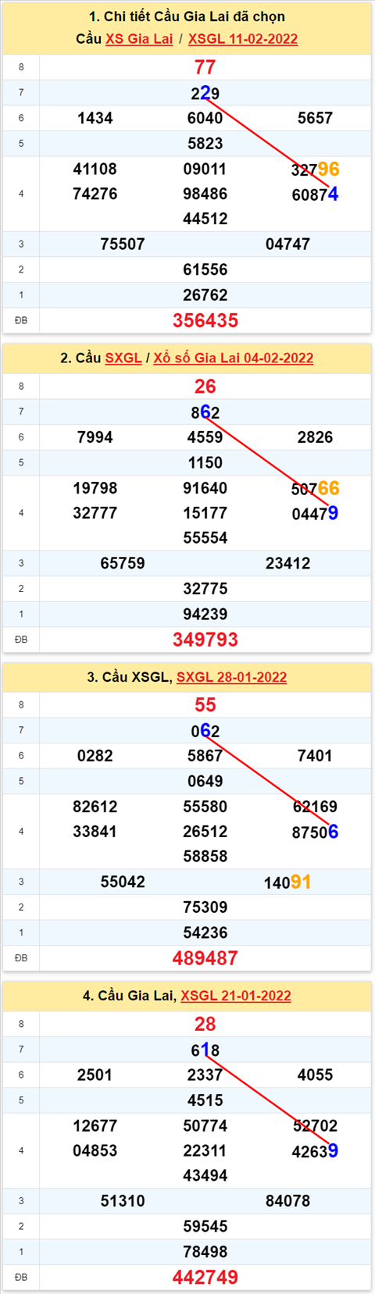Screen dimensions: 375x1294
Task: Click number 50766 with orange digits
Action: click(x=316, y=489)
